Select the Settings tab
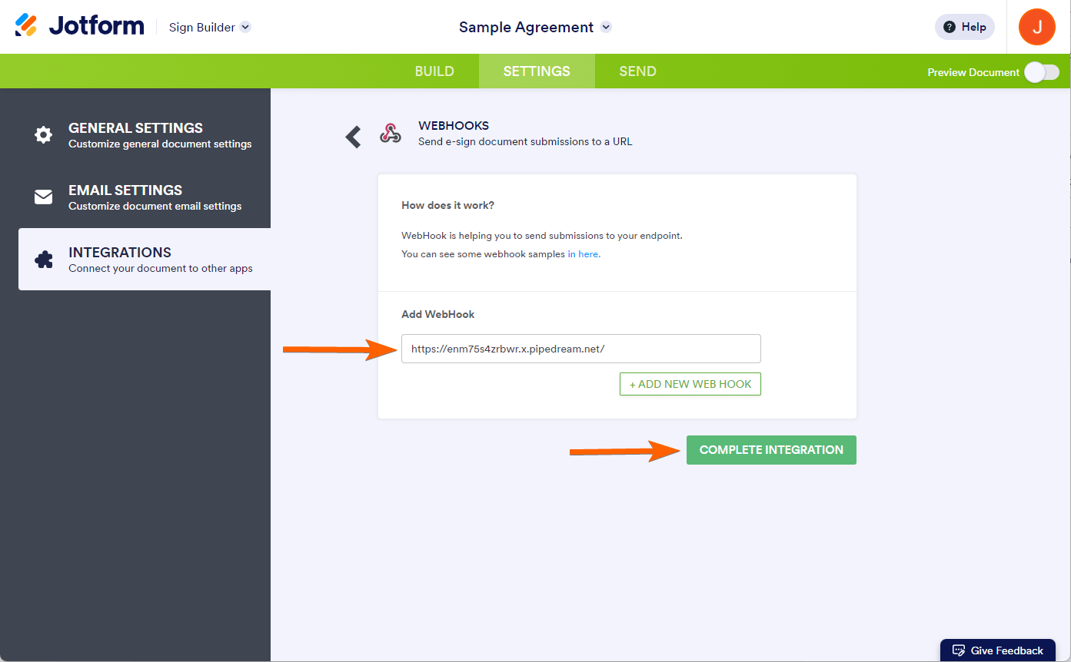This screenshot has height=662, width=1071. click(x=537, y=71)
